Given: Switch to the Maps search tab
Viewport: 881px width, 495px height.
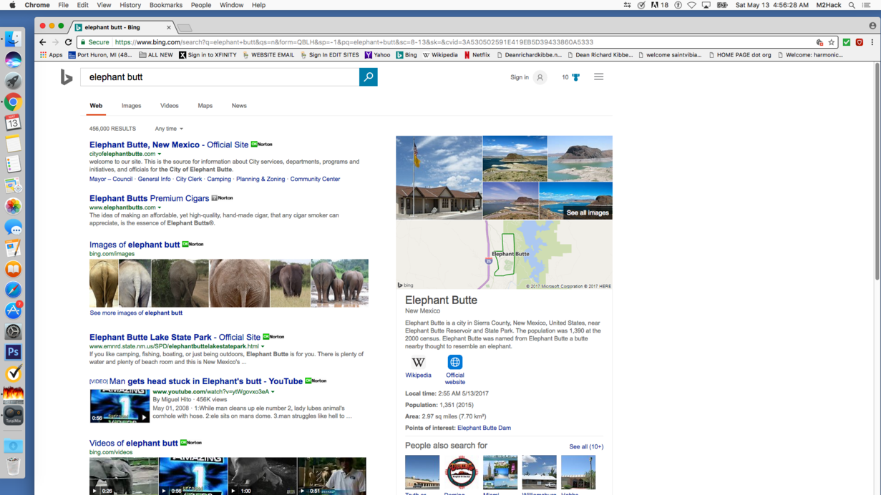Looking at the screenshot, I should click(205, 106).
